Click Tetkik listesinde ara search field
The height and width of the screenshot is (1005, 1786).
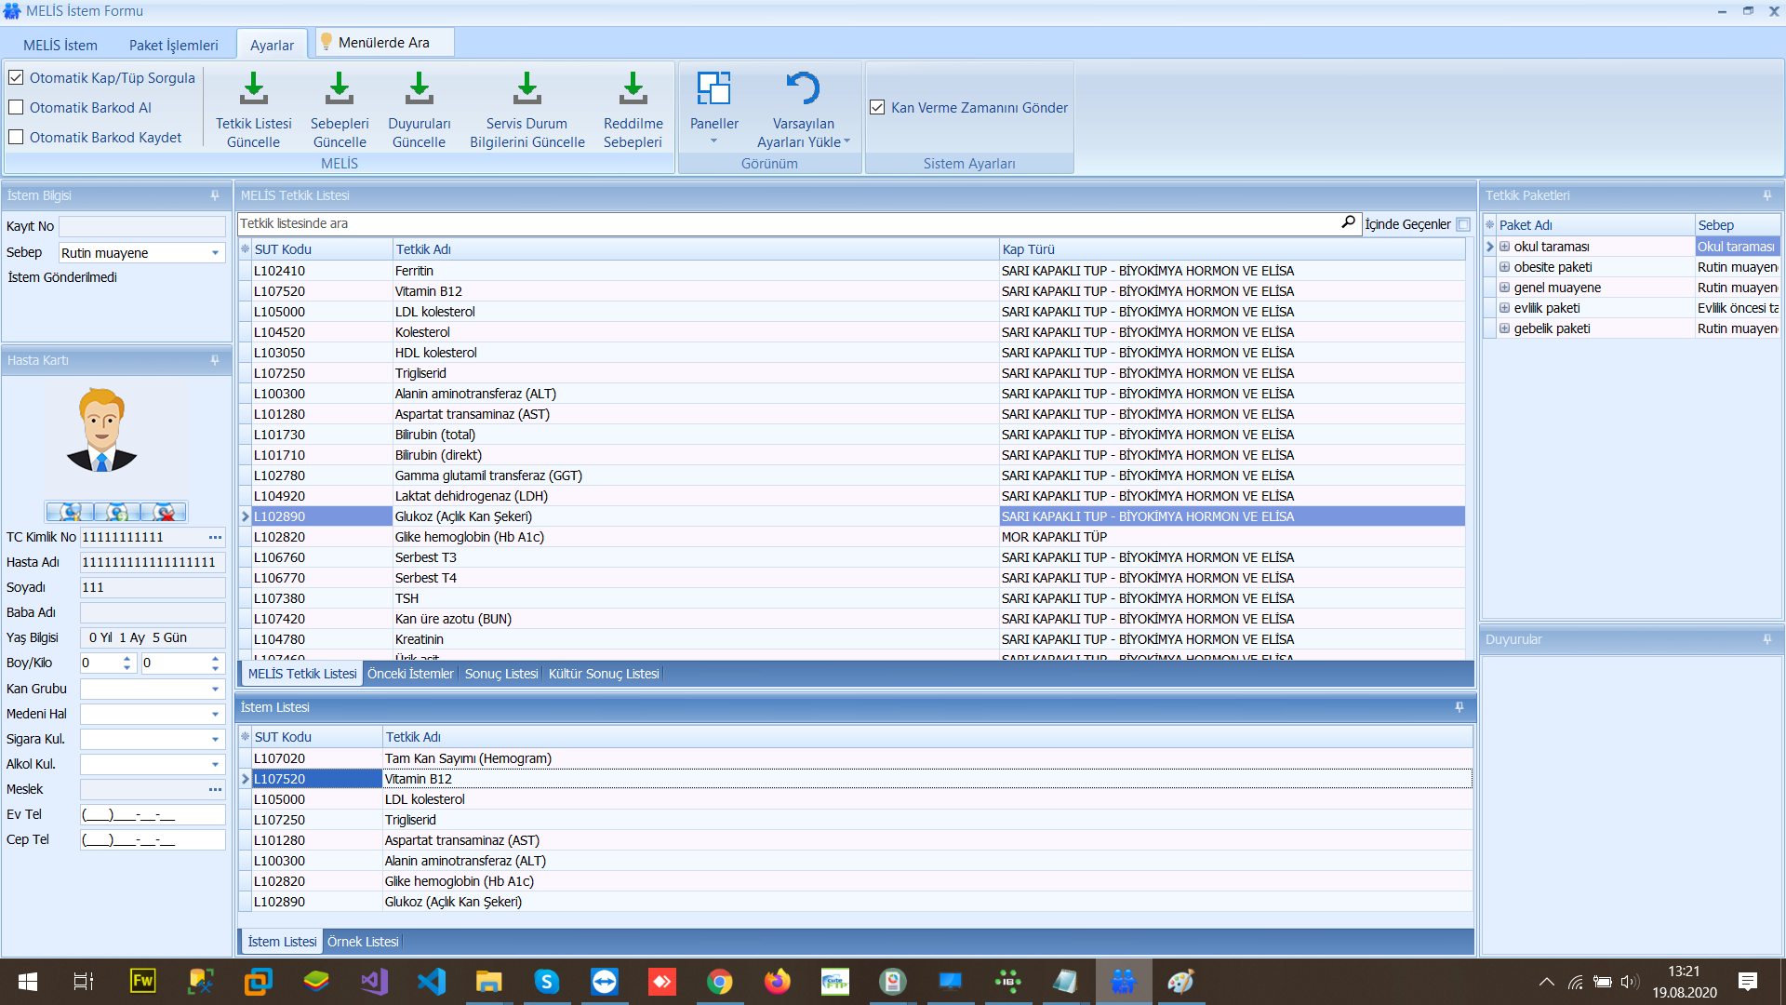[786, 223]
